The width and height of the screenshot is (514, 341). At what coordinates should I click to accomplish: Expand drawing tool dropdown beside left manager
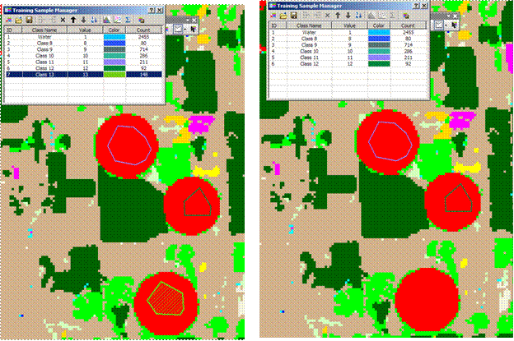click(187, 28)
